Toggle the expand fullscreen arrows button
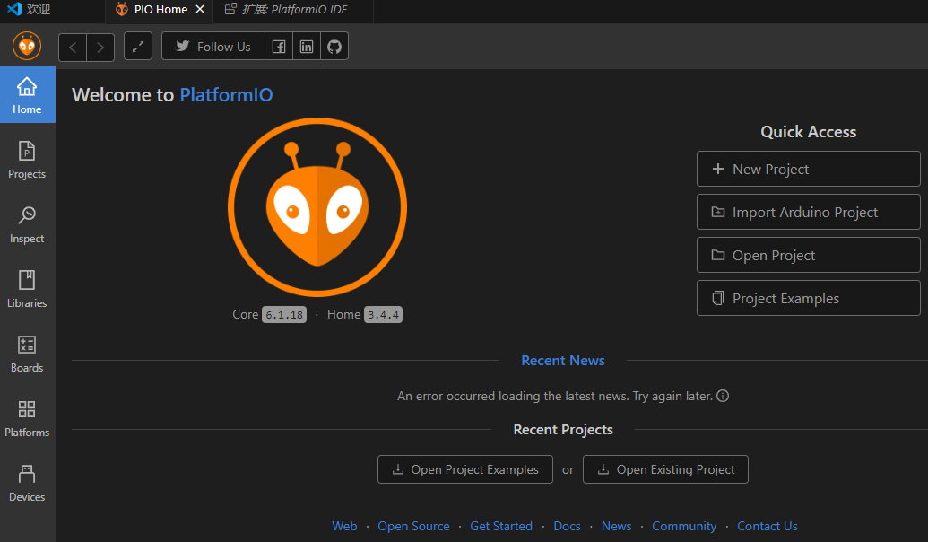 [x=138, y=46]
